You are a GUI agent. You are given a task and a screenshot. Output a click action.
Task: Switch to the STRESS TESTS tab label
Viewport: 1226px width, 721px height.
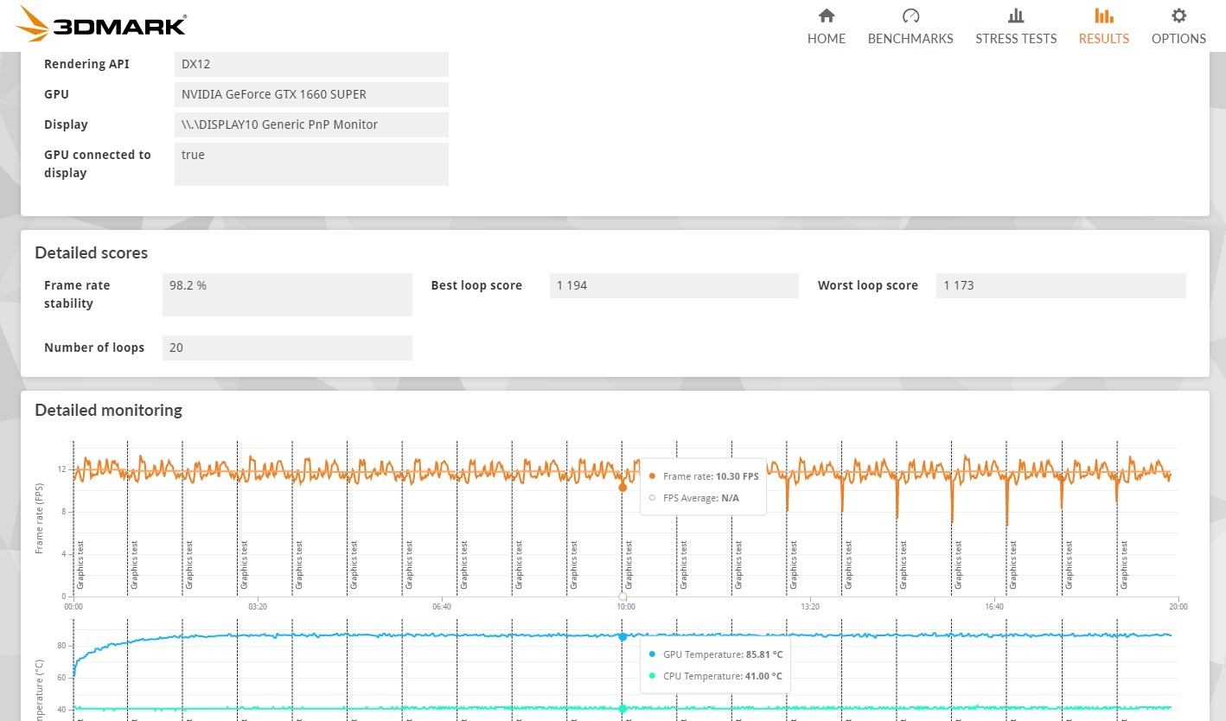[1016, 39]
